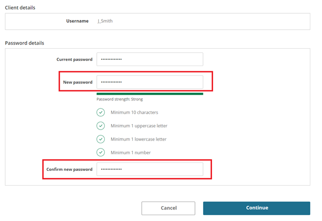Viewport: 322px width, 221px height.
Task: Focus the New password field
Action: pos(150,82)
